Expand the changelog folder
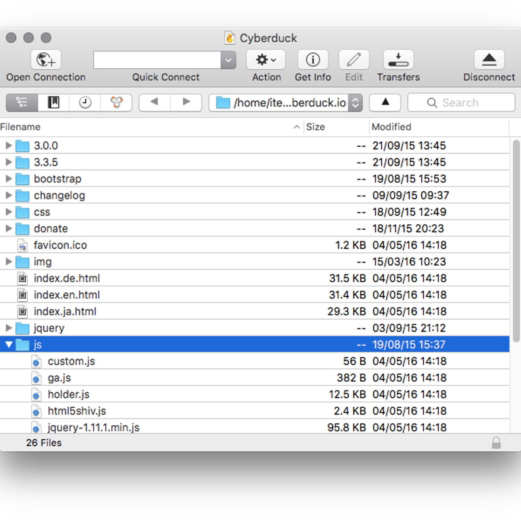 point(9,195)
